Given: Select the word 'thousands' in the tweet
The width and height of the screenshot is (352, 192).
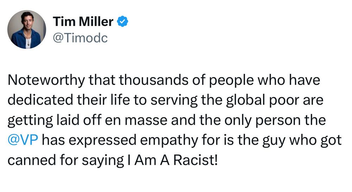Looking at the screenshot, I should tap(153, 80).
